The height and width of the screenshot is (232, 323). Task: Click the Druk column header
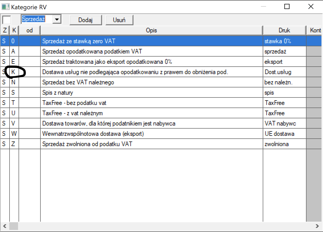(x=284, y=30)
